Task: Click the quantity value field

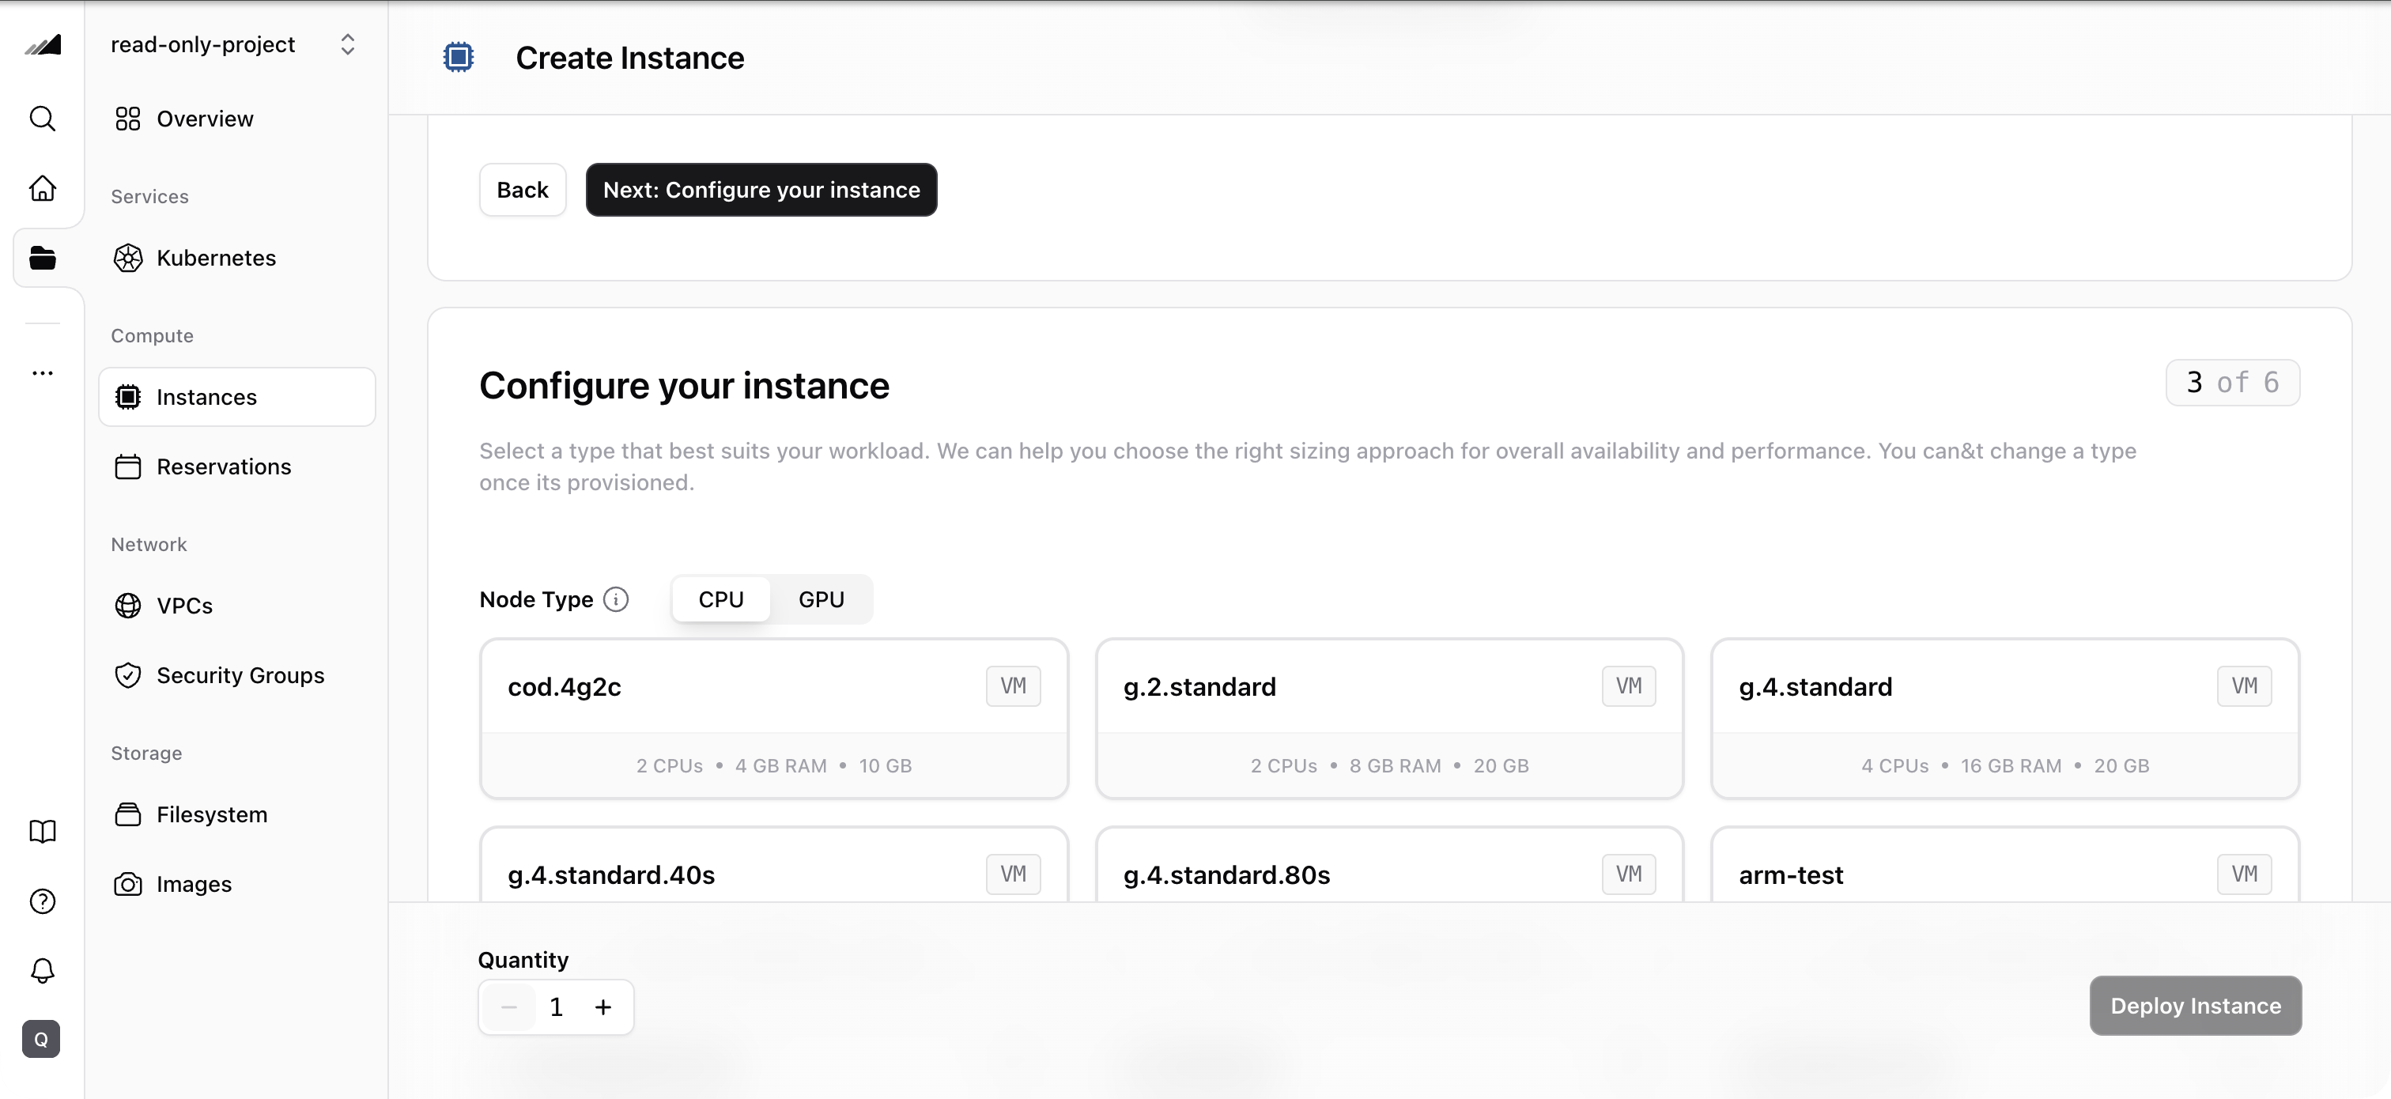Action: (557, 1007)
